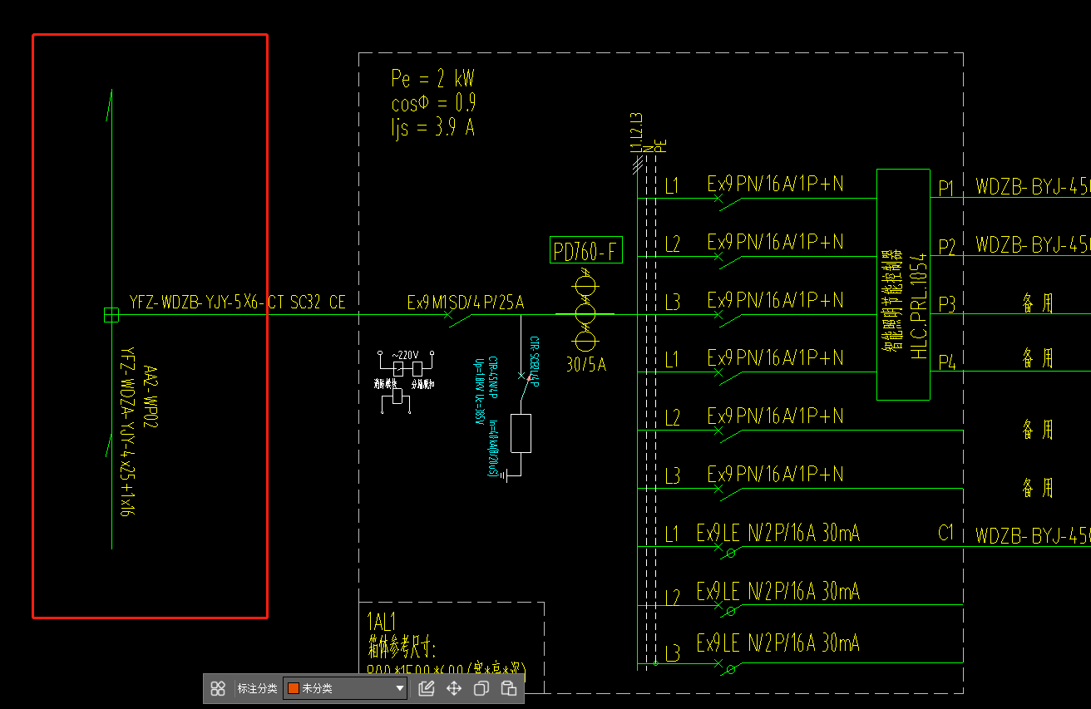Click the 'cosΦ = 0.9' text

[x=433, y=103]
